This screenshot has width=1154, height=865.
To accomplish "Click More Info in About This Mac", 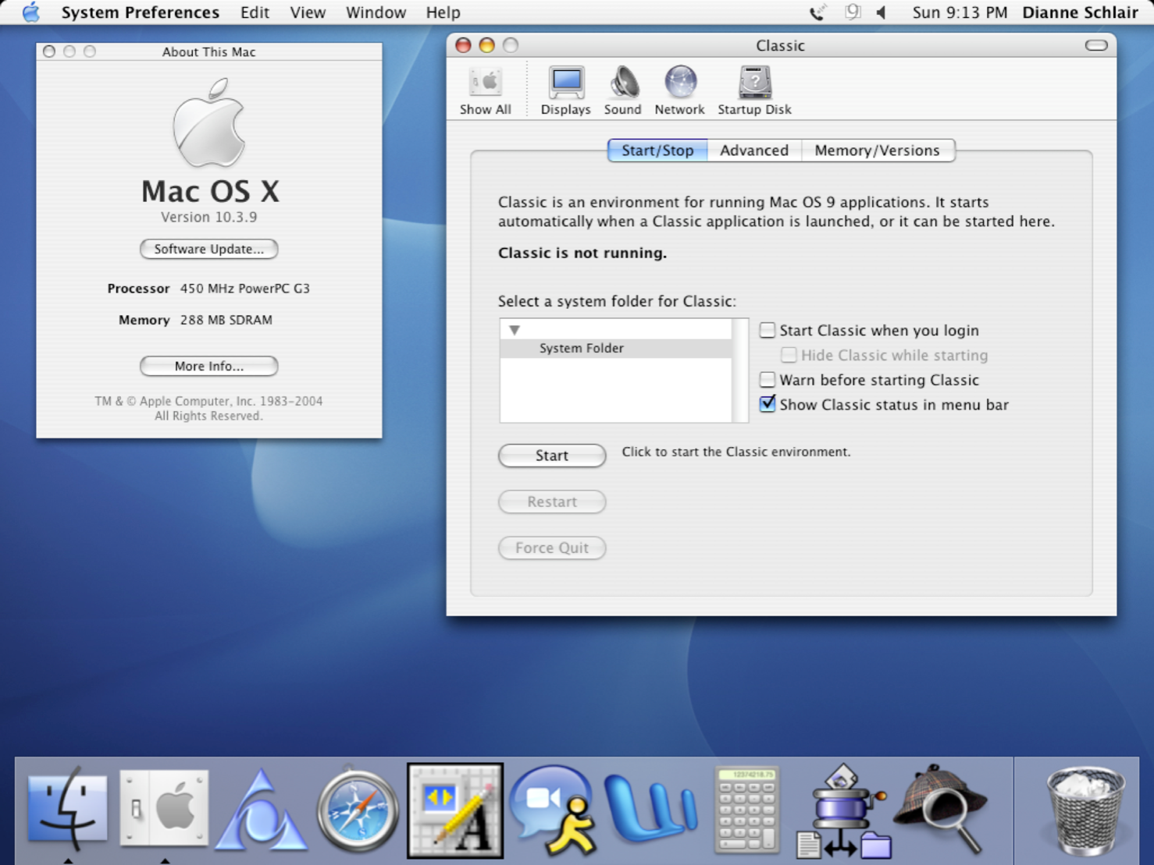I will (209, 366).
